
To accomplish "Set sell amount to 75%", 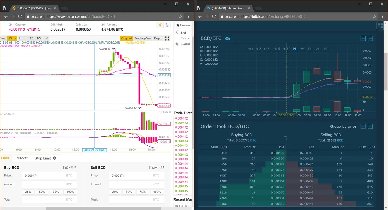I will [x=143, y=192].
